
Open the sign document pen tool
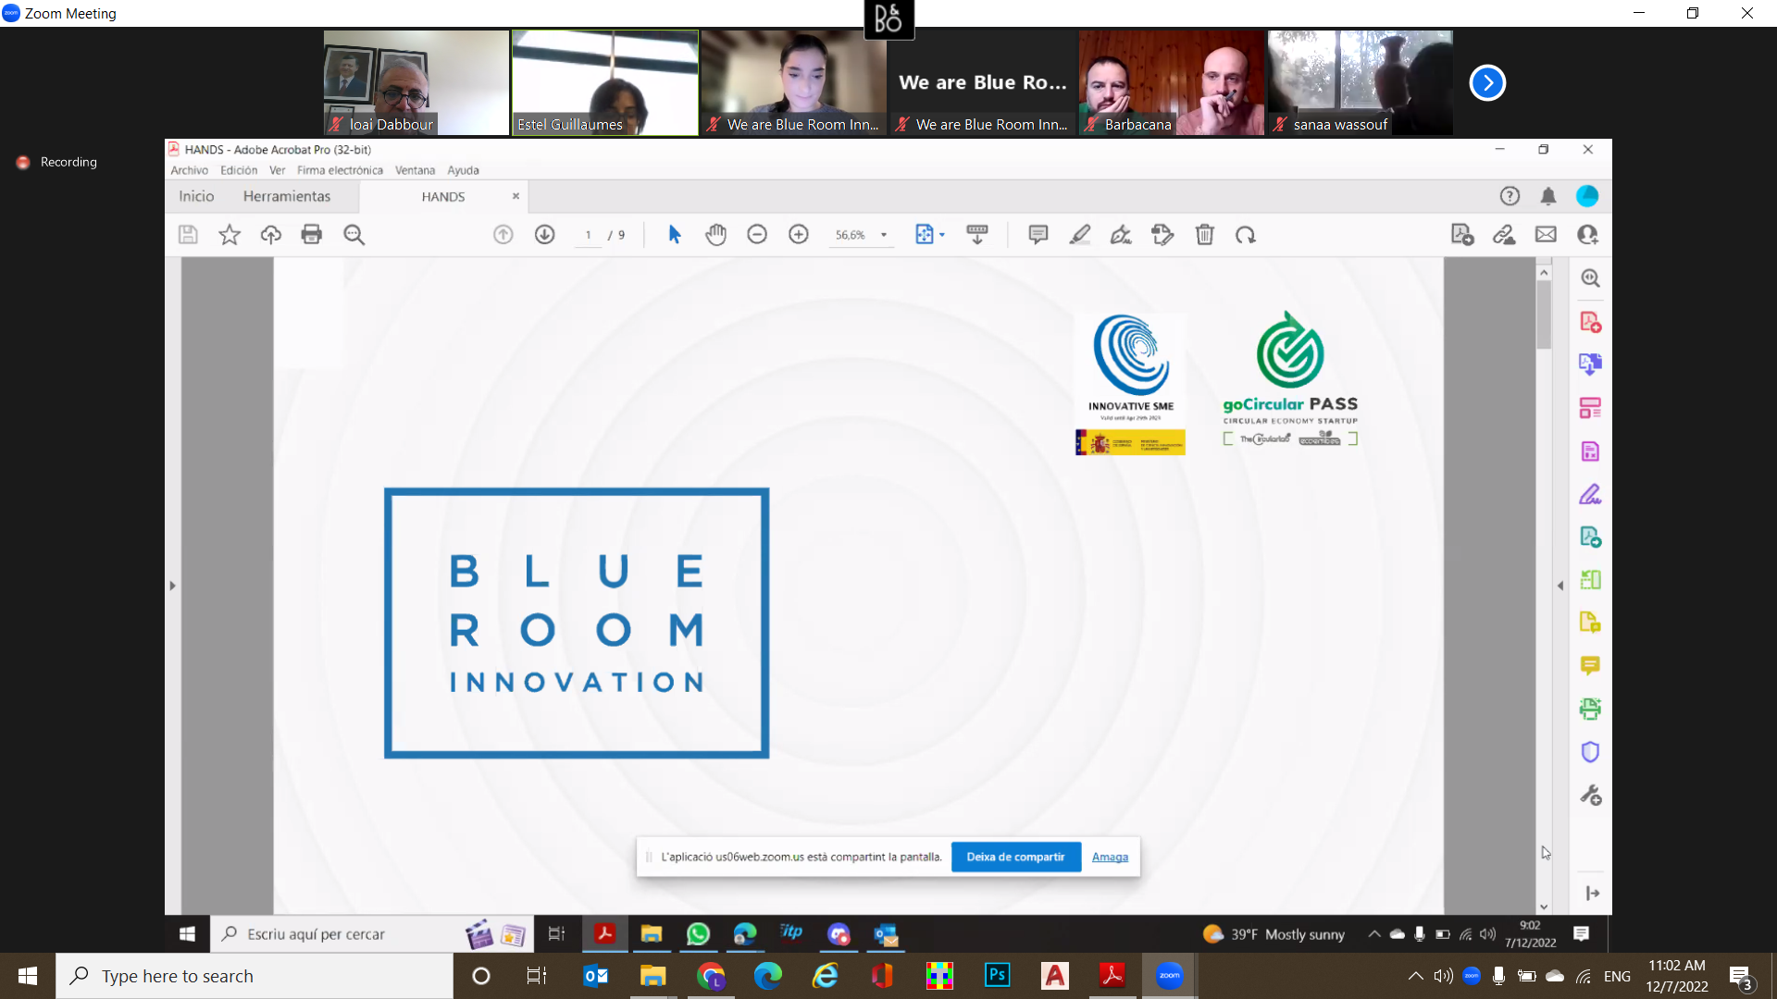pos(1121,235)
